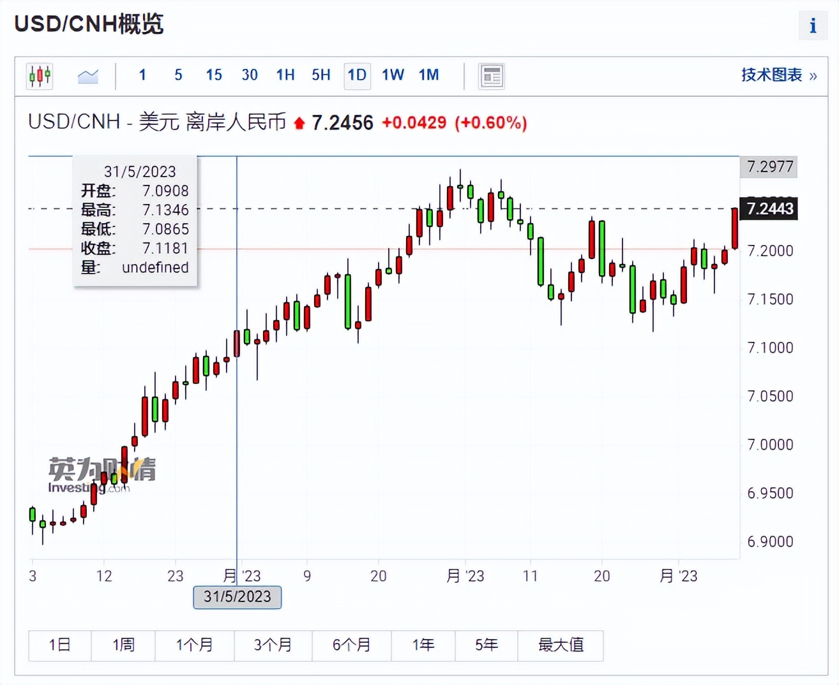Image resolution: width=839 pixels, height=685 pixels.
Task: Select the 1个月 range tab
Action: pos(195,645)
